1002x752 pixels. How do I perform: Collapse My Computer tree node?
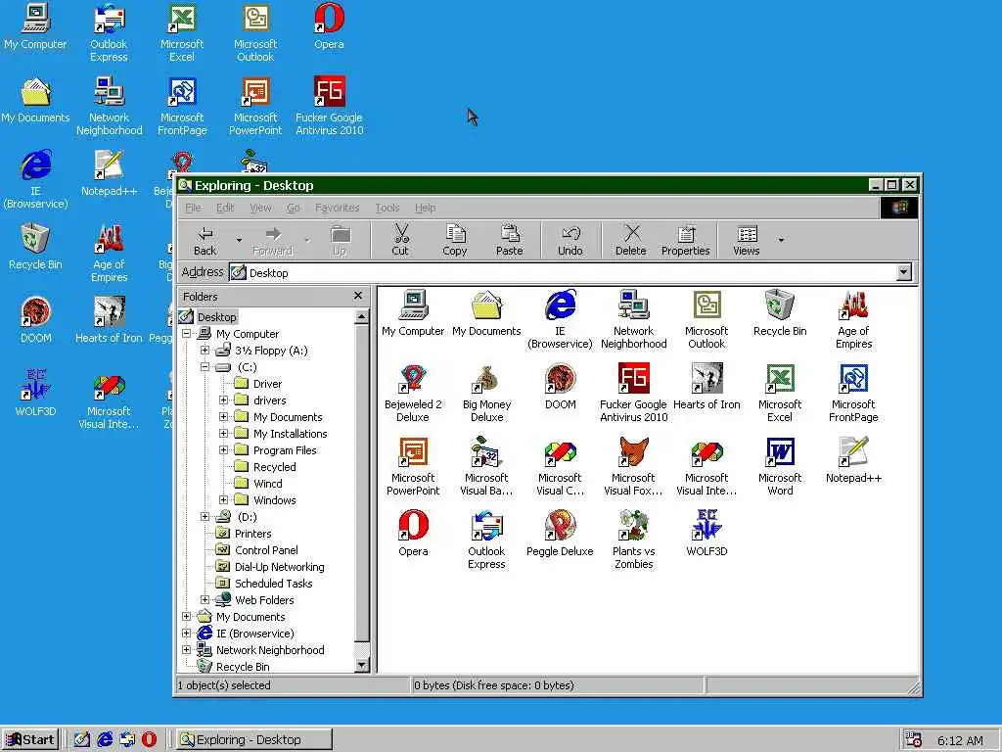tap(187, 333)
